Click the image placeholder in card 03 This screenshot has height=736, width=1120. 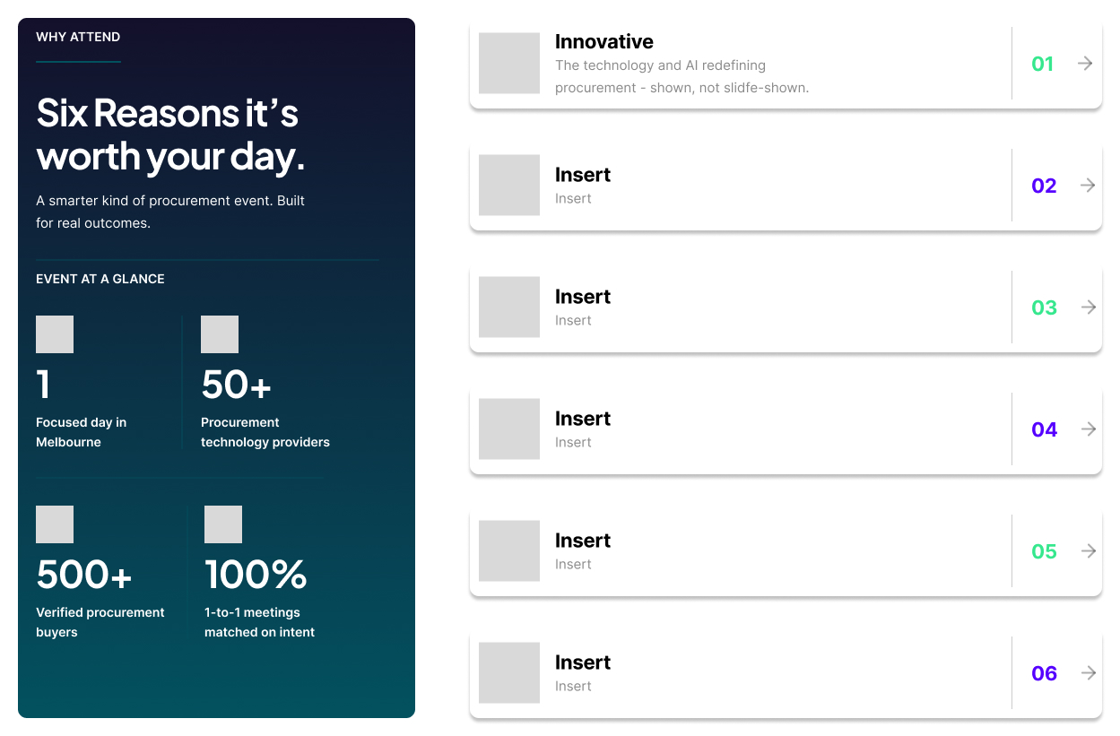click(x=509, y=307)
